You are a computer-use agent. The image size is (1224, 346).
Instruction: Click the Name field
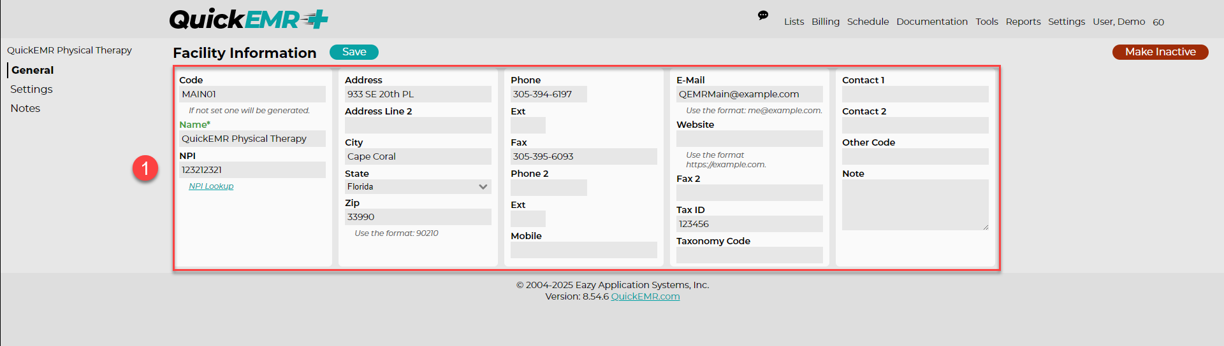click(252, 139)
